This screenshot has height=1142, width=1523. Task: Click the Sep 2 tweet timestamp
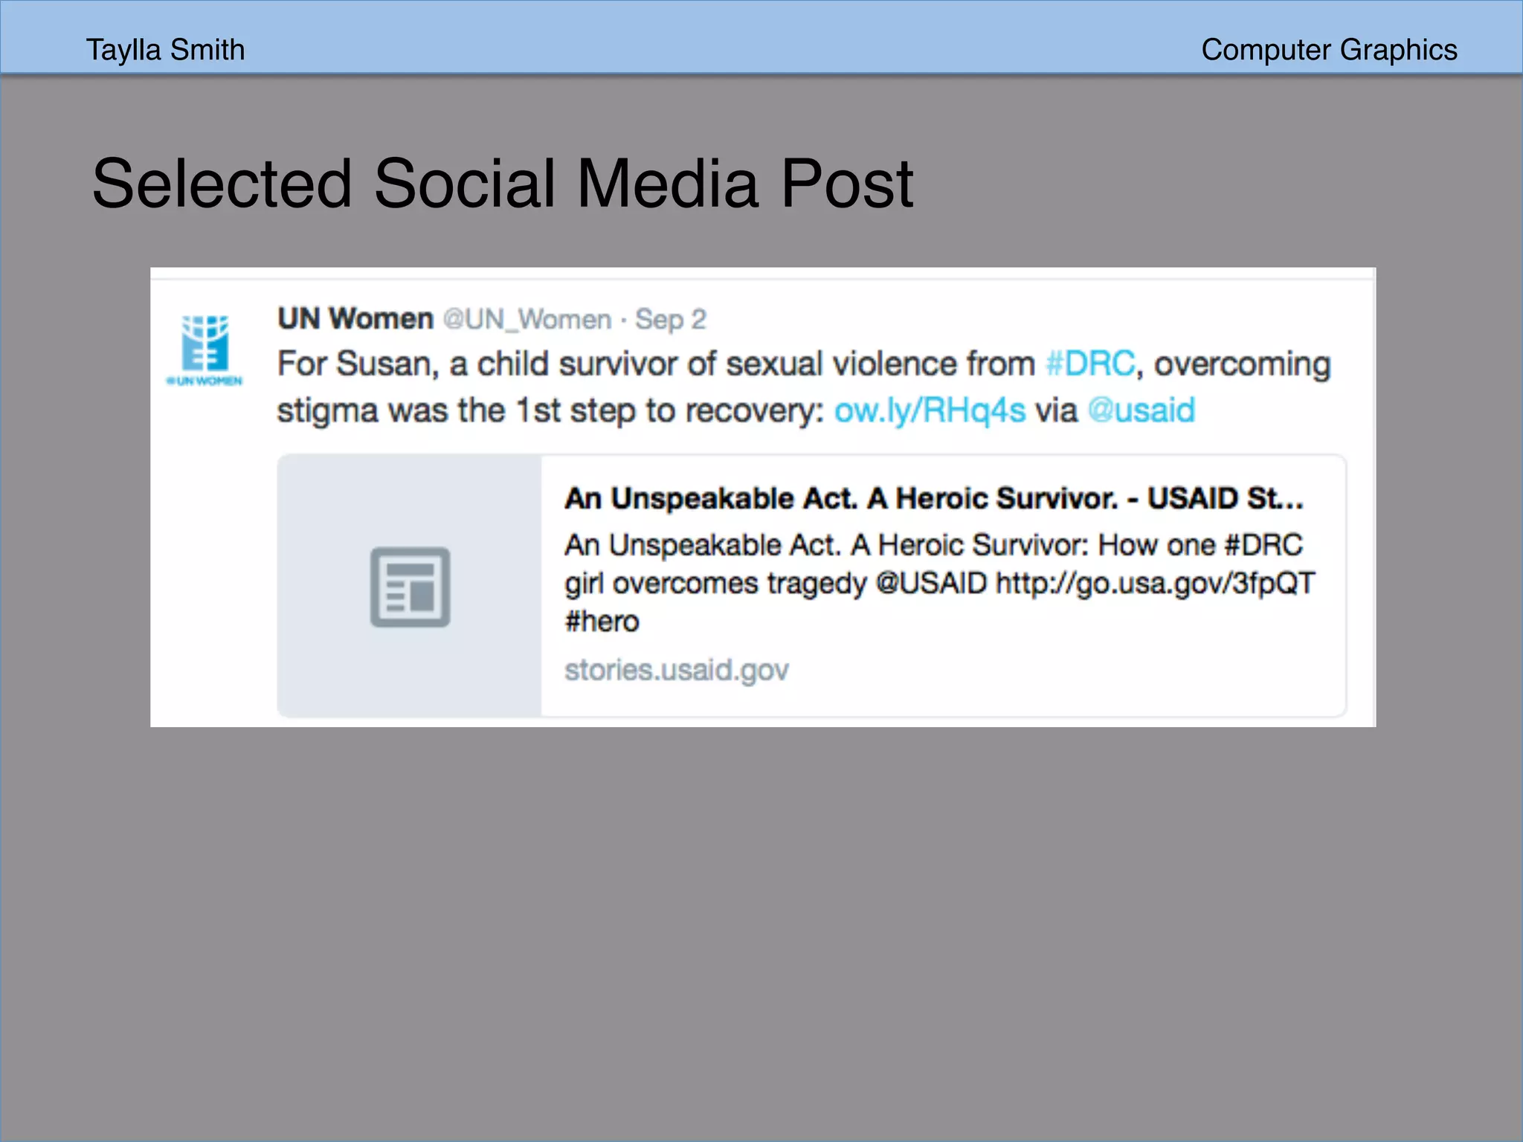pyautogui.click(x=670, y=320)
